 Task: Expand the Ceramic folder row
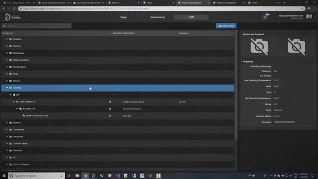pos(7,46)
